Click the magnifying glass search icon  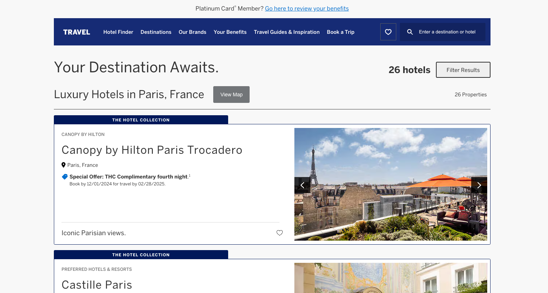pos(410,32)
